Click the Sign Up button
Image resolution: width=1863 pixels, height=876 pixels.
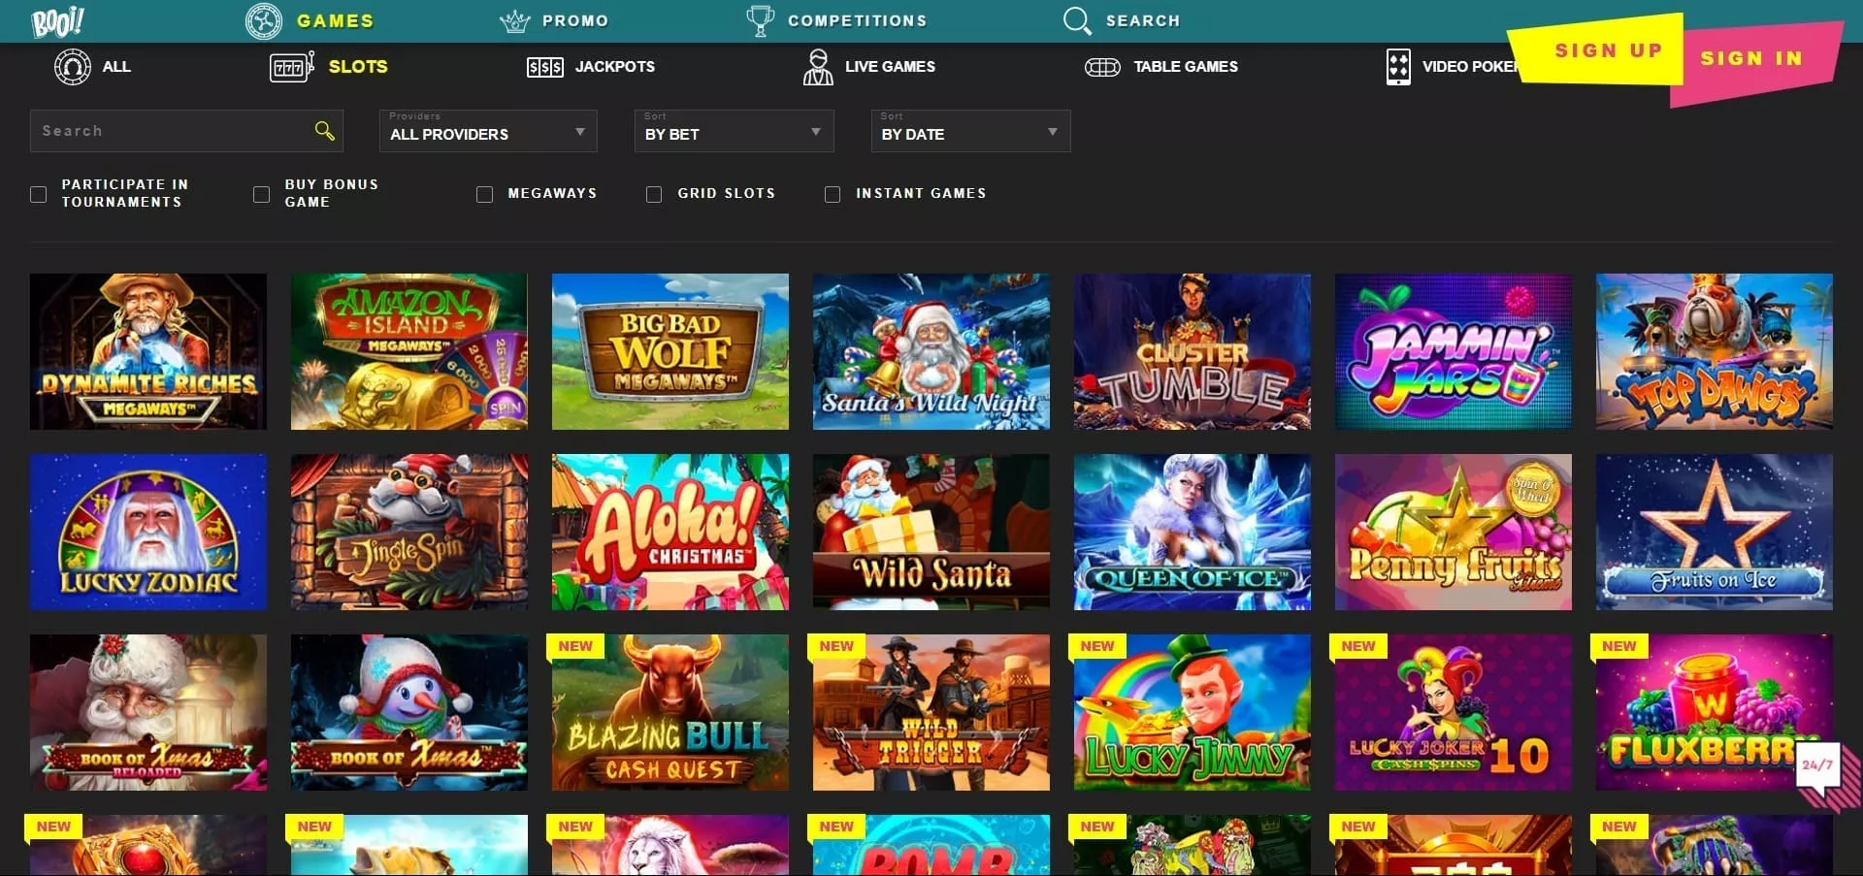coord(1596,50)
